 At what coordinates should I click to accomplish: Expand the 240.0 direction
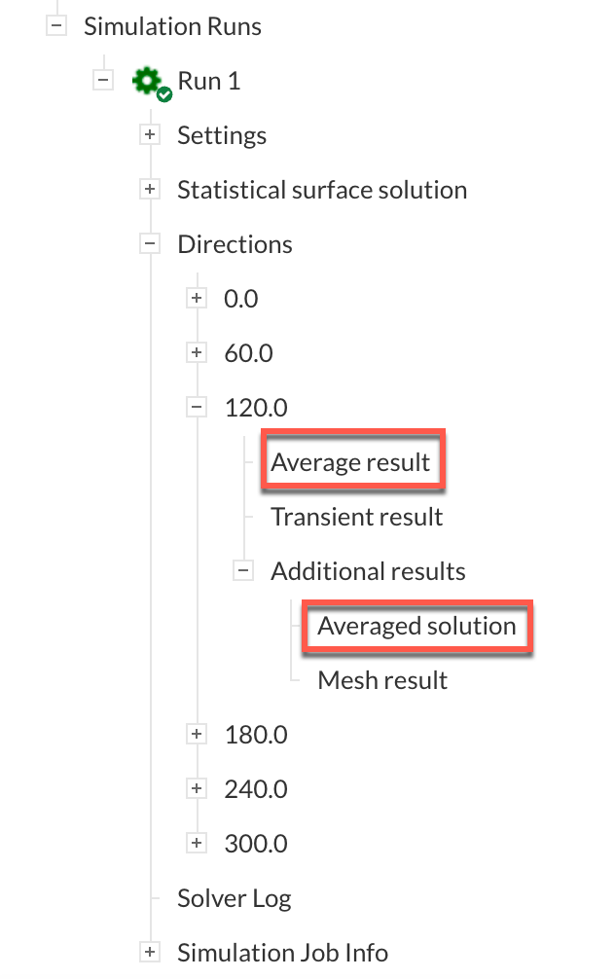click(198, 789)
